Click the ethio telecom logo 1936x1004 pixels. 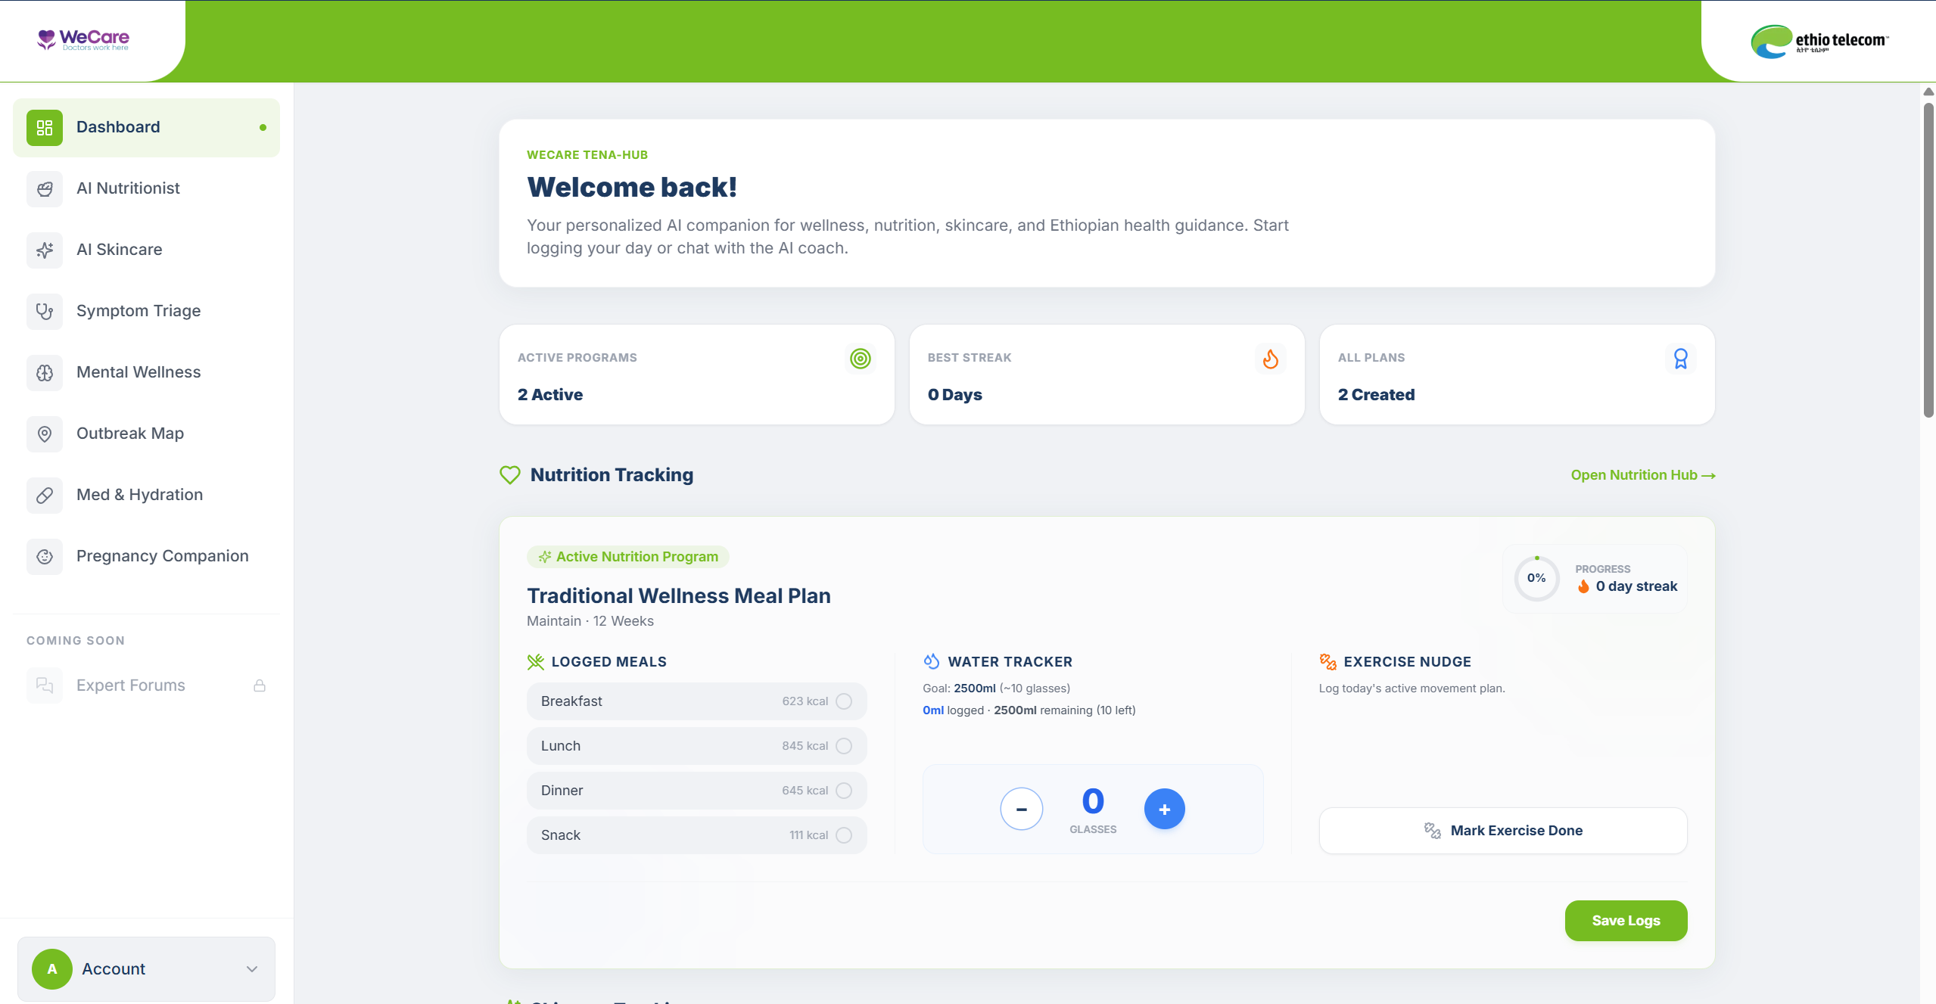[1819, 42]
